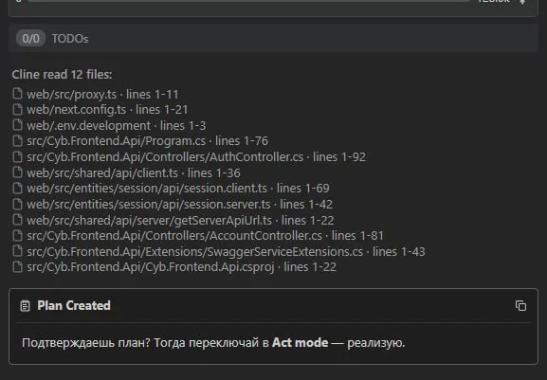Click the Plan Created clipboard icon
This screenshot has width=547, height=380.
click(25, 306)
